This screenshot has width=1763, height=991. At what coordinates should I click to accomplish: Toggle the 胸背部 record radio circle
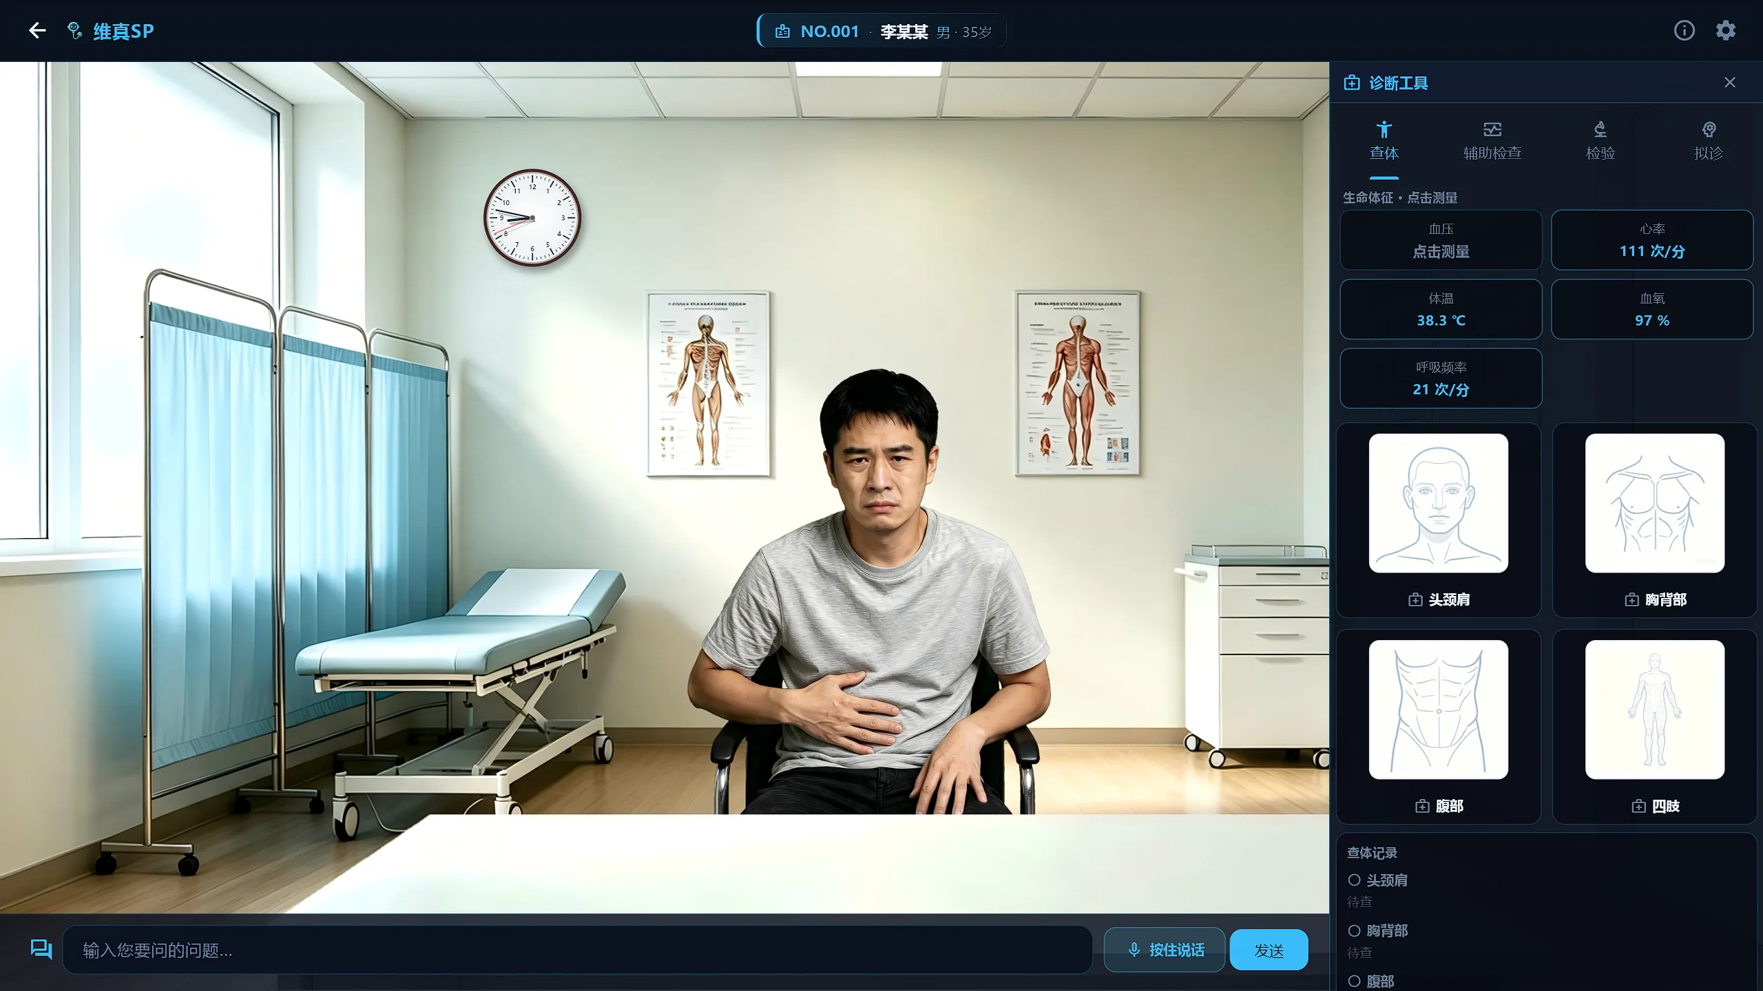[x=1354, y=930]
